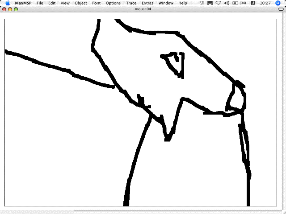
Task: Click the 10:27 menu bar clock
Action: [265, 3]
